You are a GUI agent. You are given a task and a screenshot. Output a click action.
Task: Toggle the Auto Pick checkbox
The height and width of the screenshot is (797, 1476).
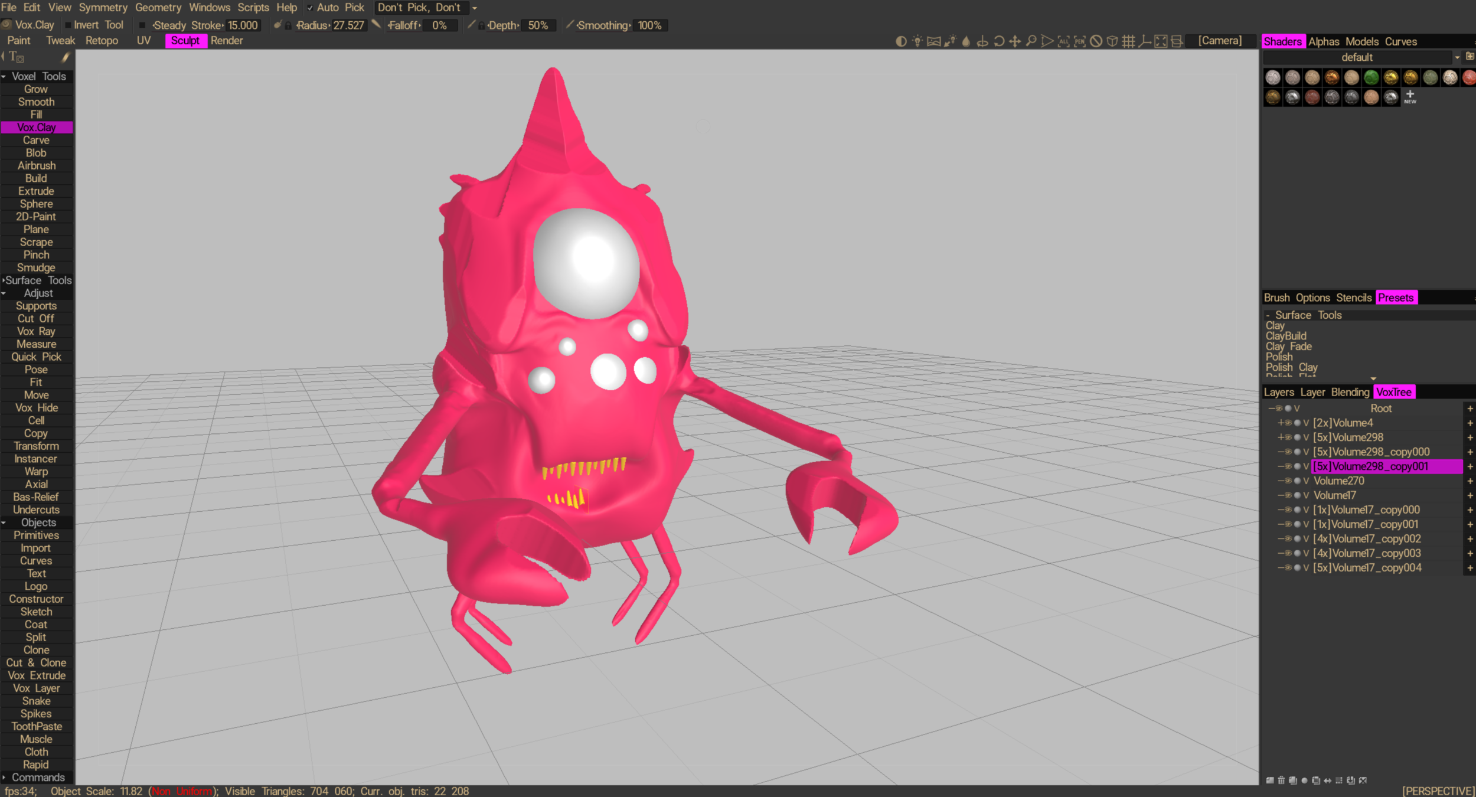pyautogui.click(x=310, y=8)
